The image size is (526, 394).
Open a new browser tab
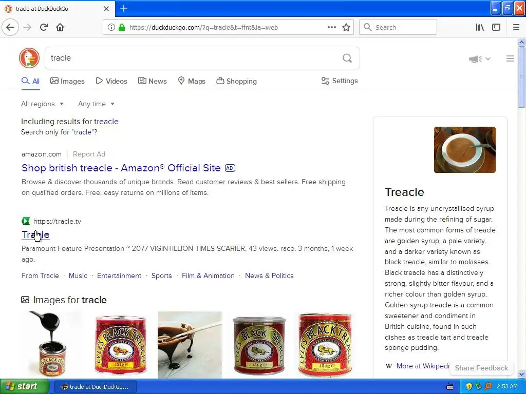pyautogui.click(x=123, y=8)
